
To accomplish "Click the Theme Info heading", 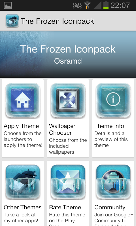I will point(109,126).
